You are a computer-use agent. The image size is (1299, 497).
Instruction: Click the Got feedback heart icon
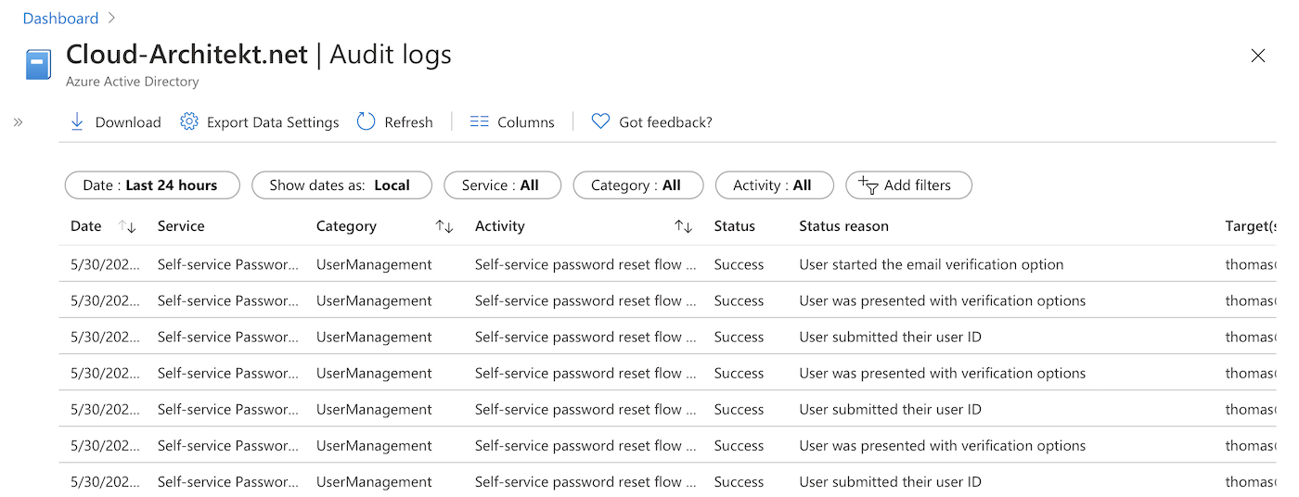(600, 121)
